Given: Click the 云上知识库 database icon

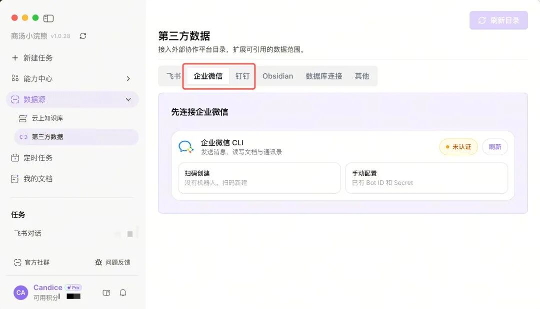Looking at the screenshot, I should click(x=22, y=119).
